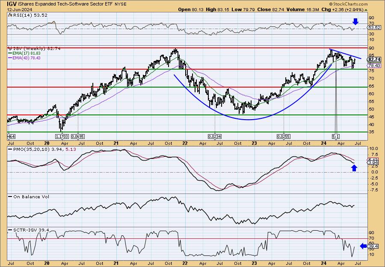Viewport: 385px width, 267px height.
Task: Click the High 83.15 value
Action: coord(217,9)
